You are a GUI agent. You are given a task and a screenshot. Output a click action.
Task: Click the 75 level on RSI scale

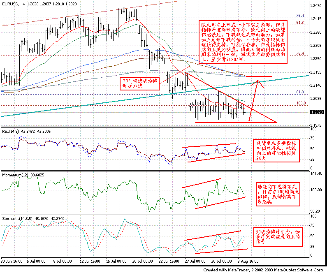click(313, 138)
